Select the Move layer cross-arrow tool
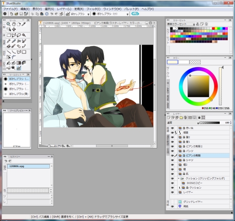 14,29
